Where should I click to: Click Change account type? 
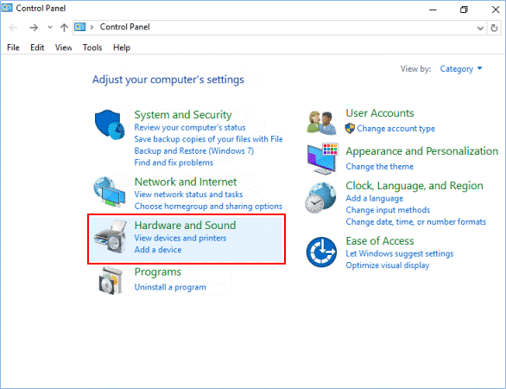tap(395, 129)
